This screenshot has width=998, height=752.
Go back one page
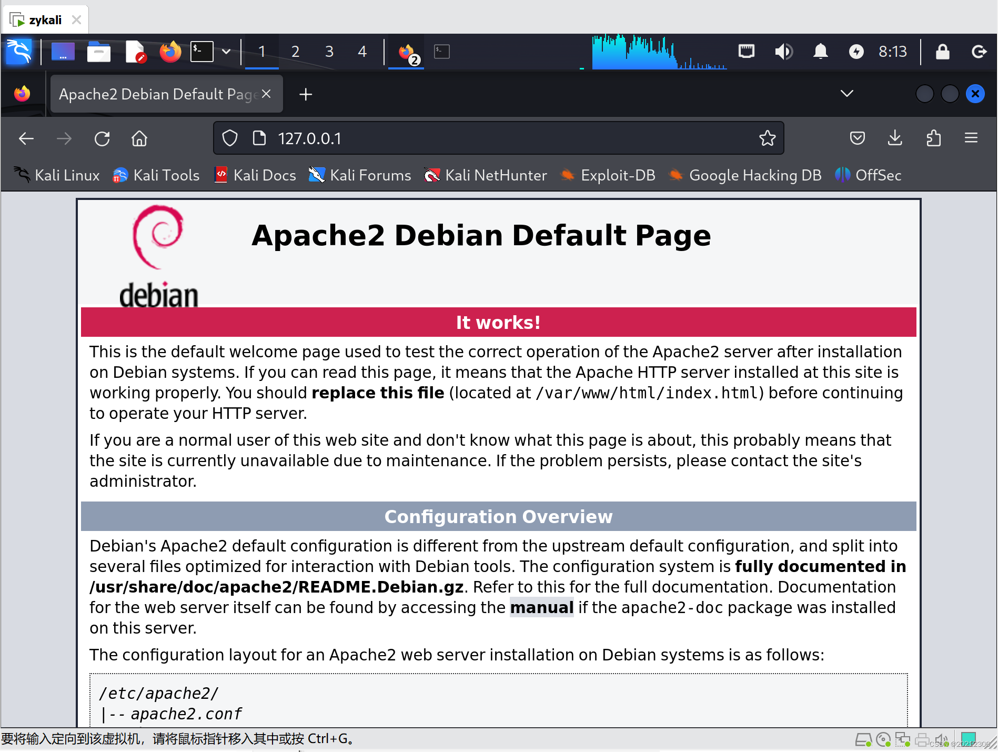point(26,138)
